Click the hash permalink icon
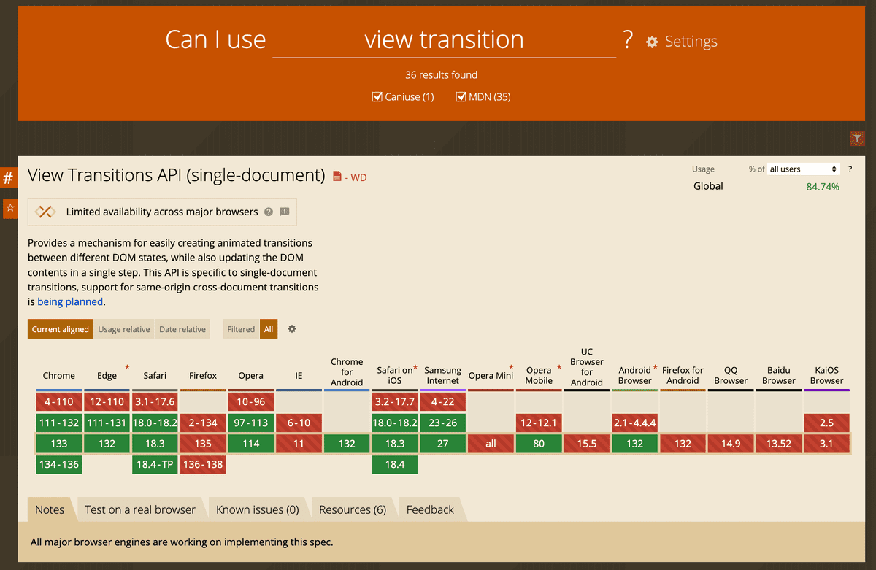Viewport: 876px width, 570px height. [x=9, y=177]
